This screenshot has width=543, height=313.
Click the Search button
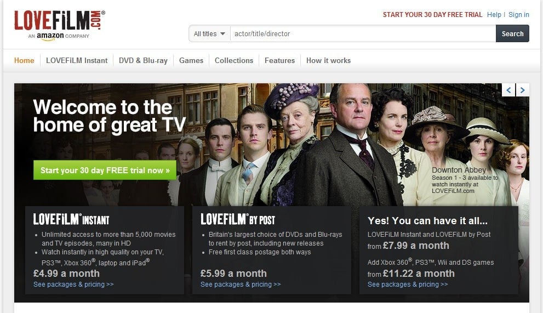(x=512, y=33)
